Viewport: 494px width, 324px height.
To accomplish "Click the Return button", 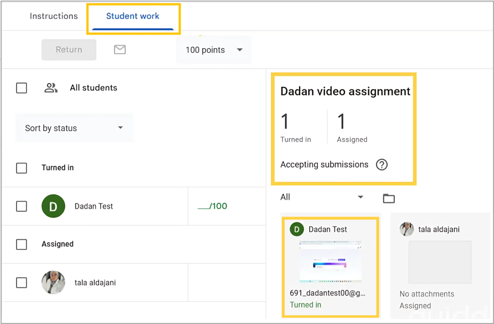I will coord(69,49).
